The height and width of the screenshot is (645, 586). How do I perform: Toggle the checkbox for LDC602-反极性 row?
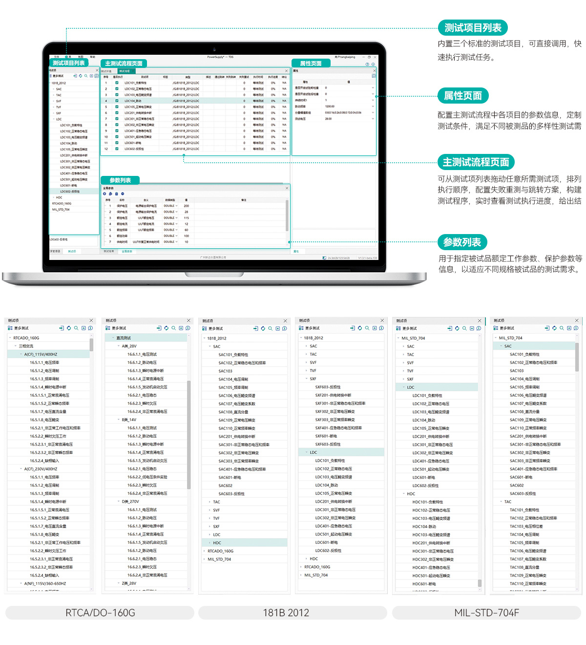click(x=117, y=149)
